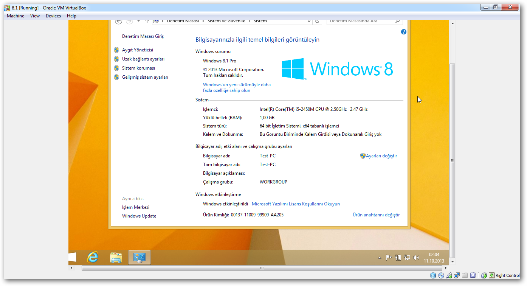This screenshot has height=286, width=527.
Task: Select the Windows 8.1 Pro edition text
Action: click(x=220, y=61)
